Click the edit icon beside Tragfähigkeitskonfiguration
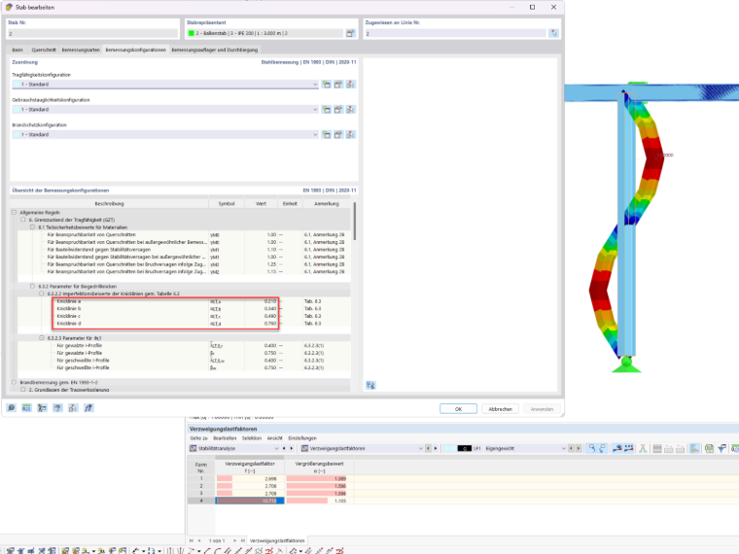Viewport: 739px width, 554px height. pos(338,85)
